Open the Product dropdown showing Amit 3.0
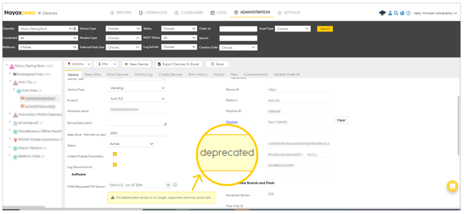 (137, 99)
